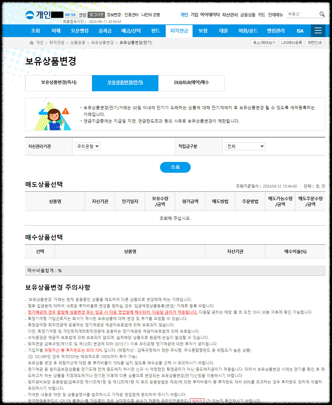This screenshot has height=405, width=332.
Task: Click 상품운용 breadcrumb link
Action: click(x=78, y=42)
